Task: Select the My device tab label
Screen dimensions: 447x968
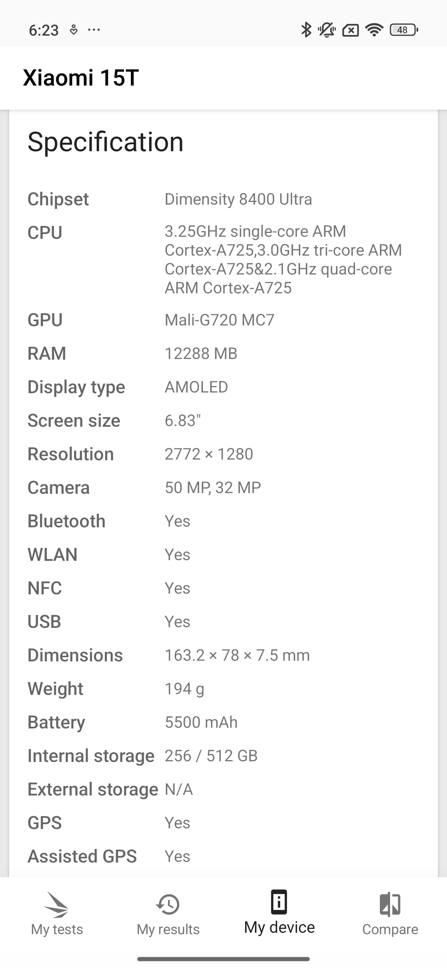Action: [x=280, y=928]
